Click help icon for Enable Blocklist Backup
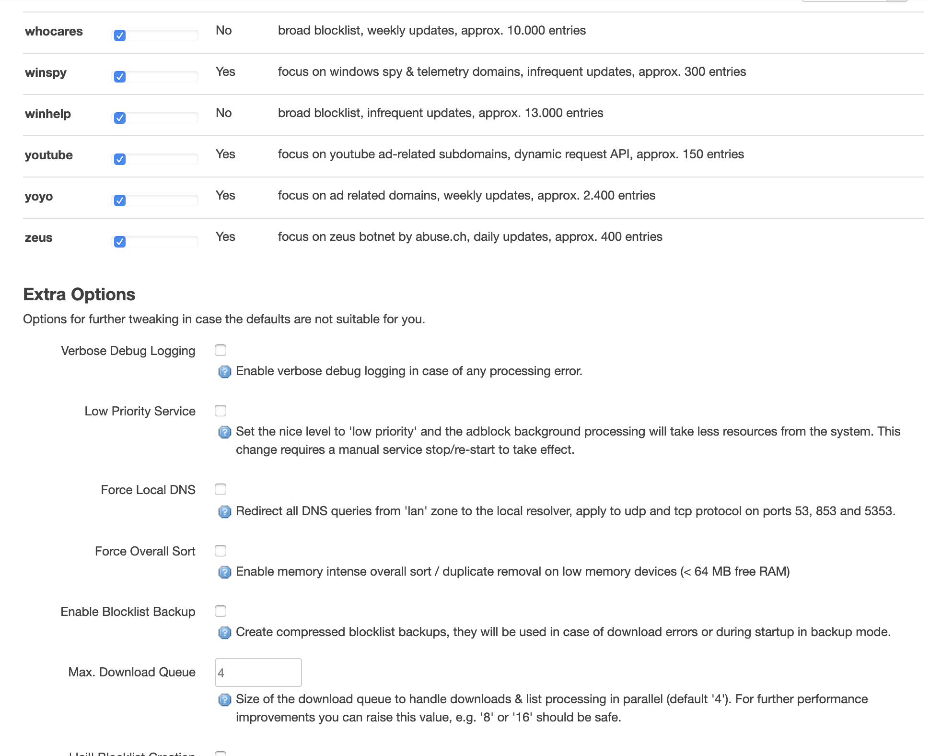930x756 pixels. coord(224,633)
